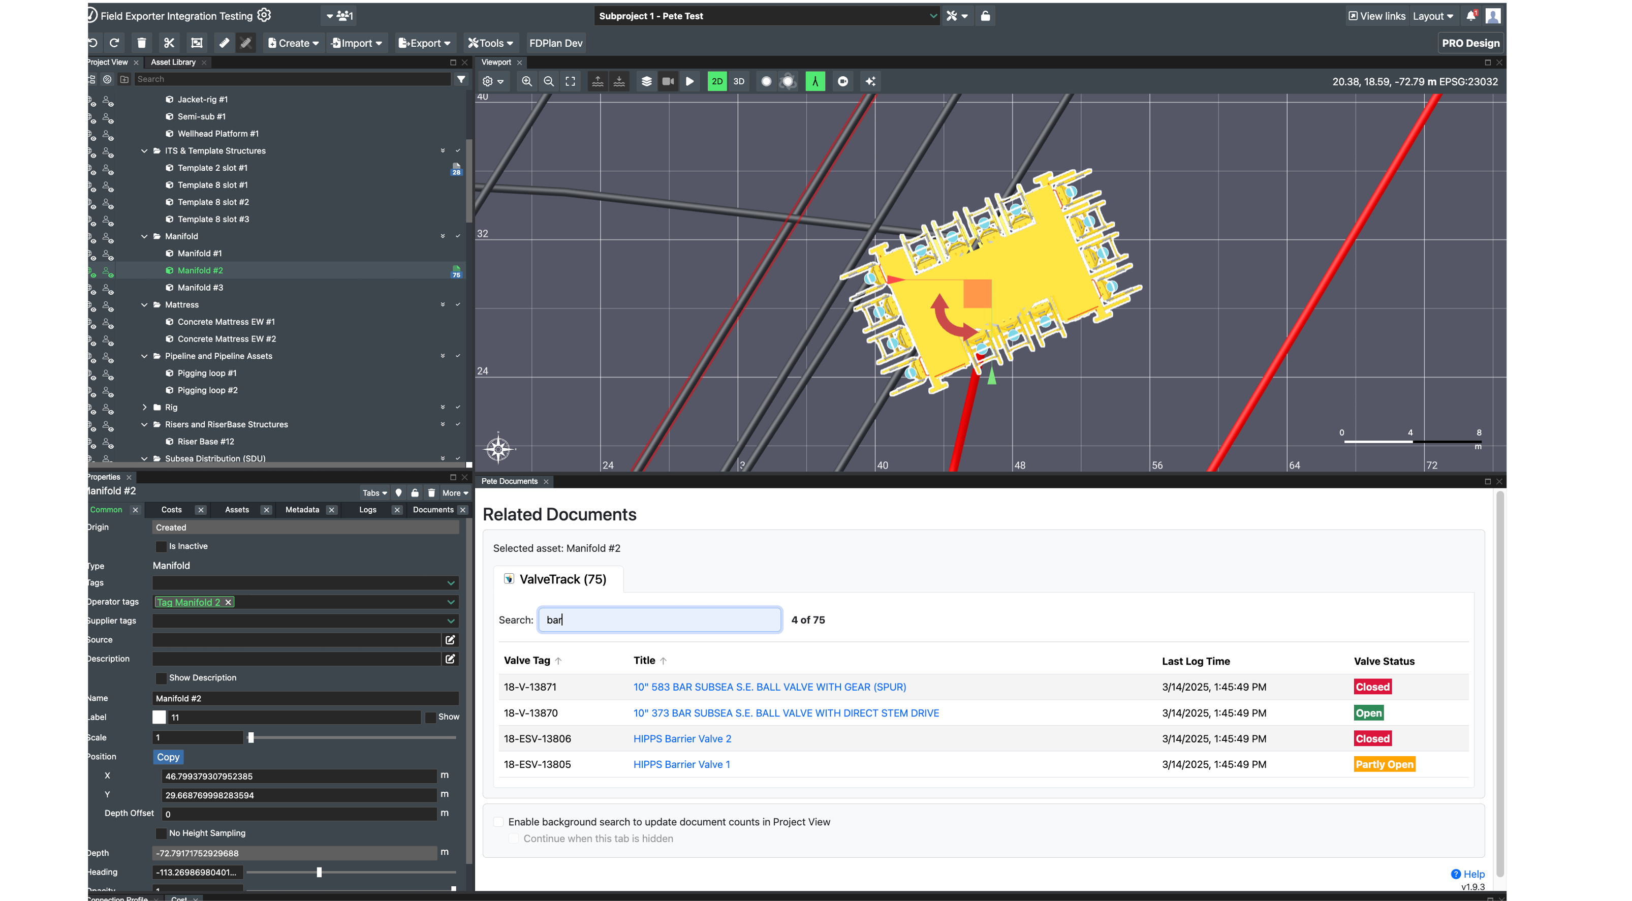Open HIPPS Barrier Valve 2 link

pos(682,739)
